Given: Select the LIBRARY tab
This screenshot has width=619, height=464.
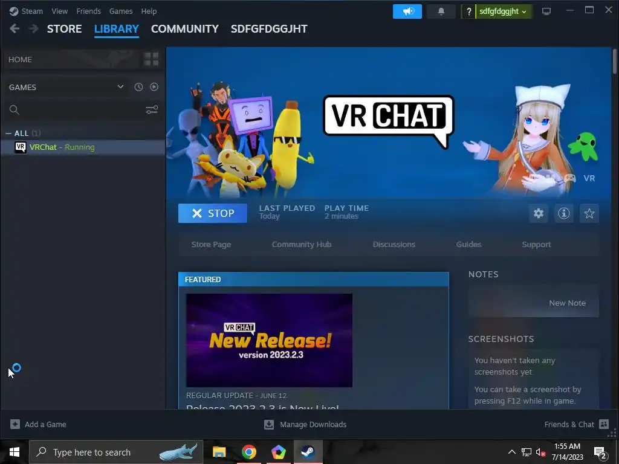Looking at the screenshot, I should (117, 29).
